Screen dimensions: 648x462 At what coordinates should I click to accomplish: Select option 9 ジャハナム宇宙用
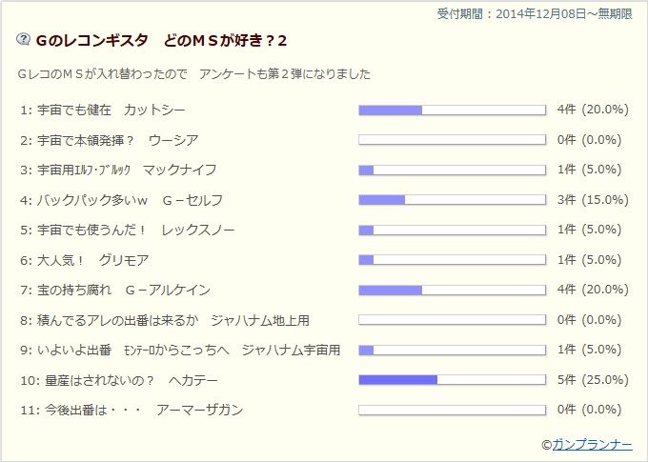pos(180,350)
